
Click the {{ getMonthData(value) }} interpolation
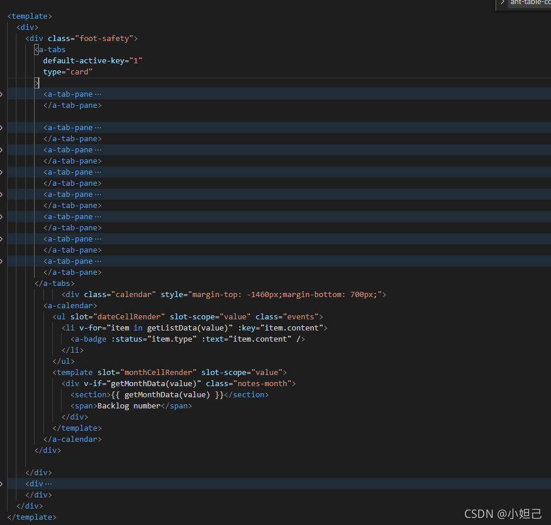coord(167,394)
